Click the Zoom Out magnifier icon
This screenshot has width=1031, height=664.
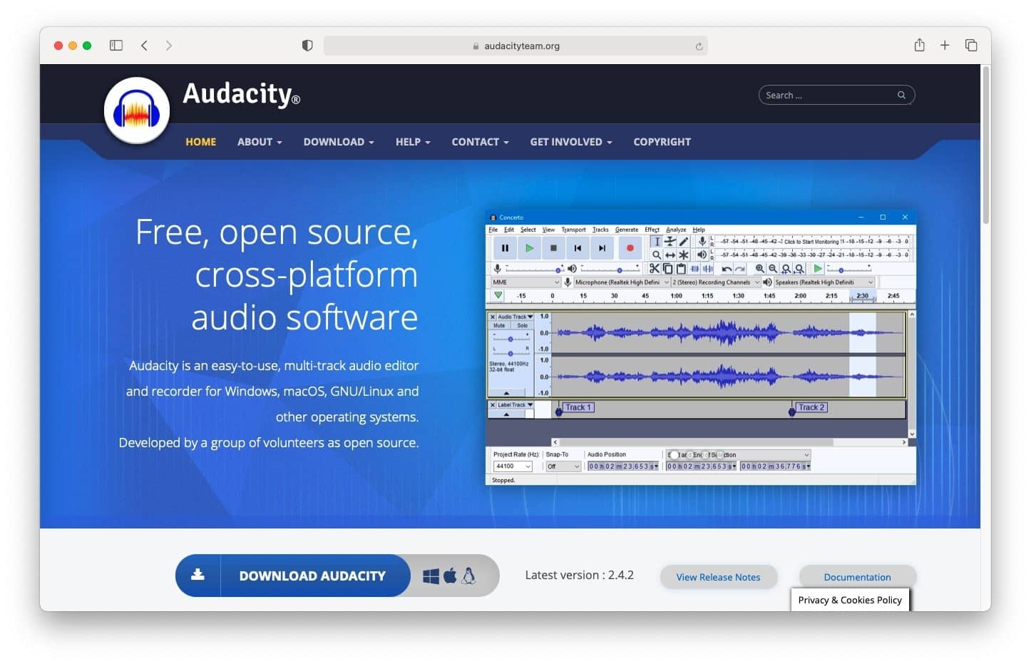(x=773, y=269)
